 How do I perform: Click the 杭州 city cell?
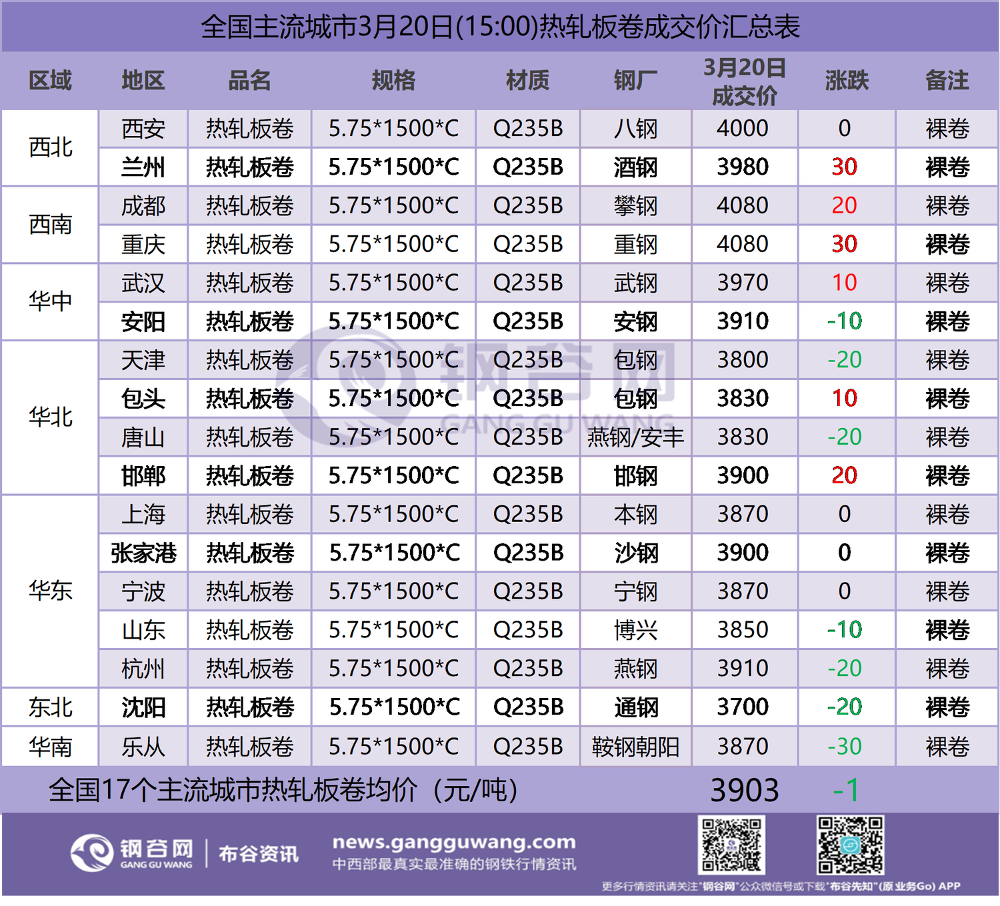tap(143, 669)
